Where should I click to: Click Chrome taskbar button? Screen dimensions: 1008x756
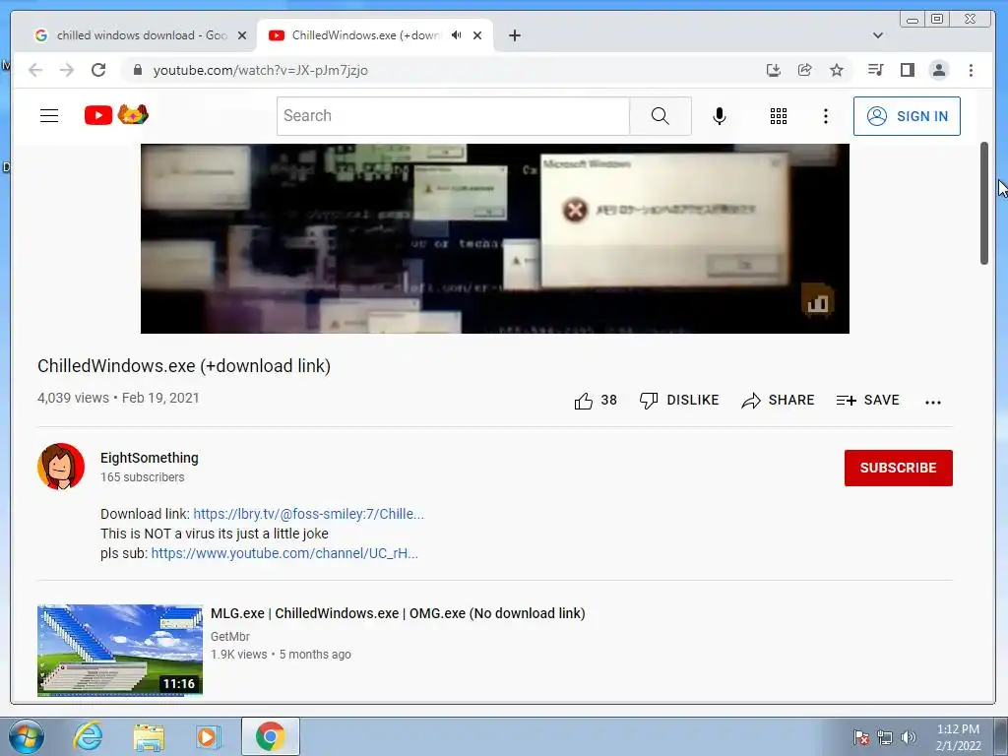(270, 736)
